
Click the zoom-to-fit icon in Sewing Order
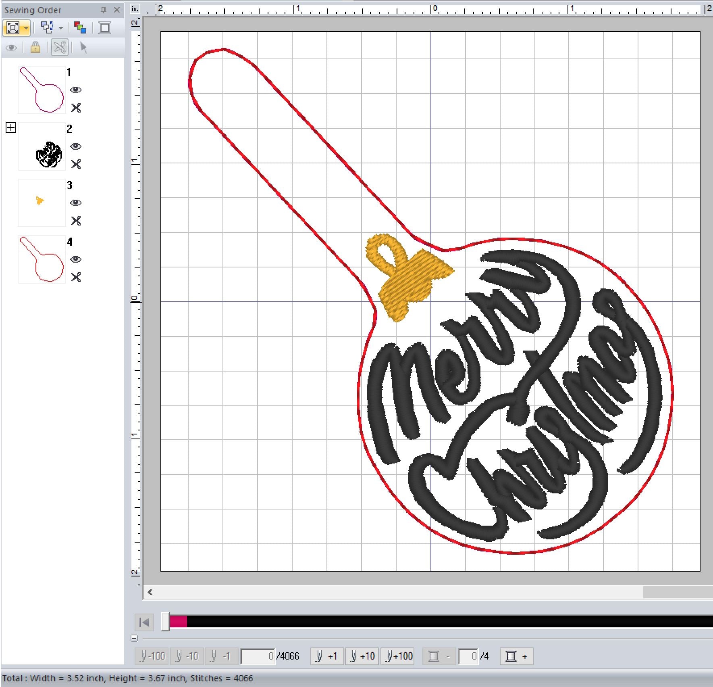13,28
